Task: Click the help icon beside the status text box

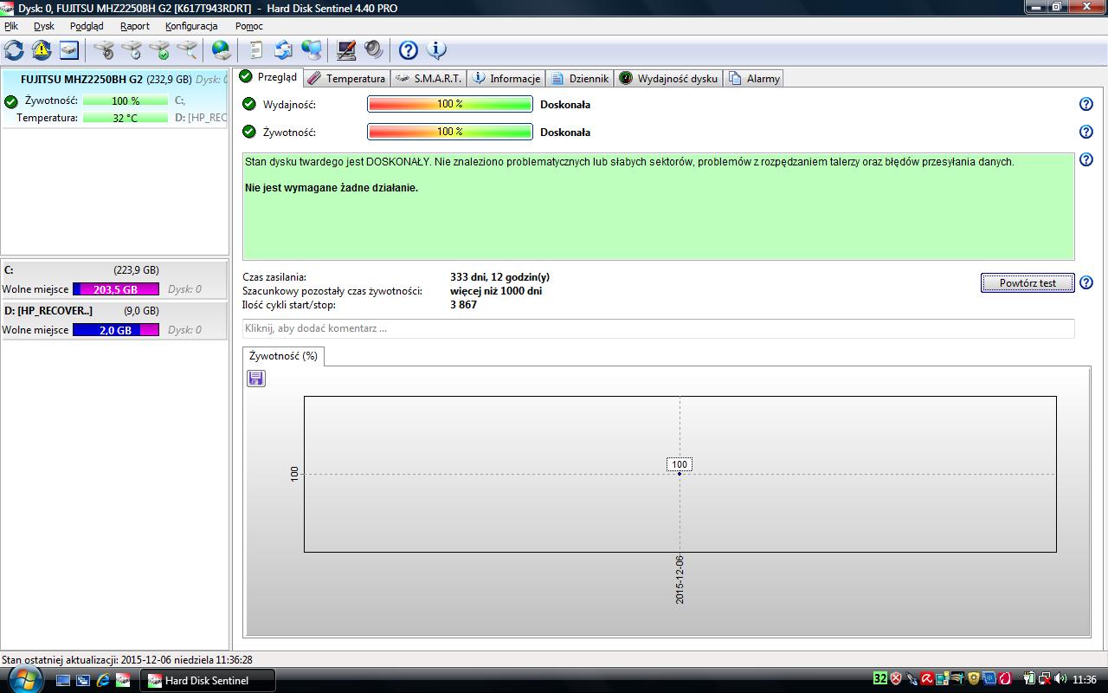Action: point(1086,159)
